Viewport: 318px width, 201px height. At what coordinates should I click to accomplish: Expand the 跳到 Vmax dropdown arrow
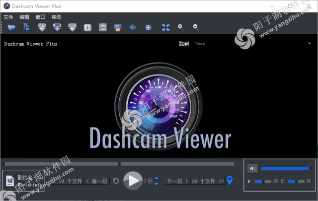tap(309, 44)
